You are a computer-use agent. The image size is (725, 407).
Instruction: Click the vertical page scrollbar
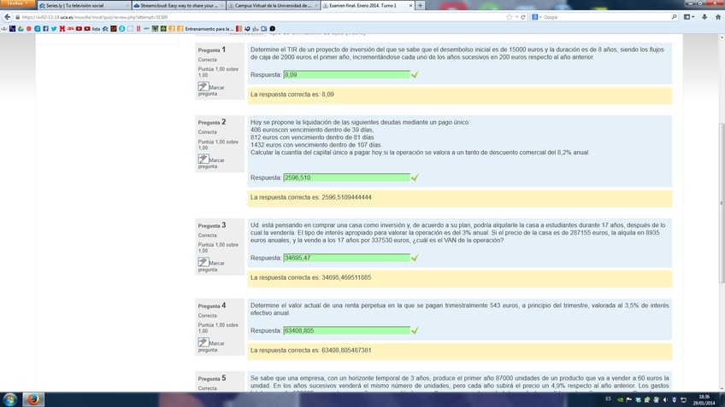[721, 203]
